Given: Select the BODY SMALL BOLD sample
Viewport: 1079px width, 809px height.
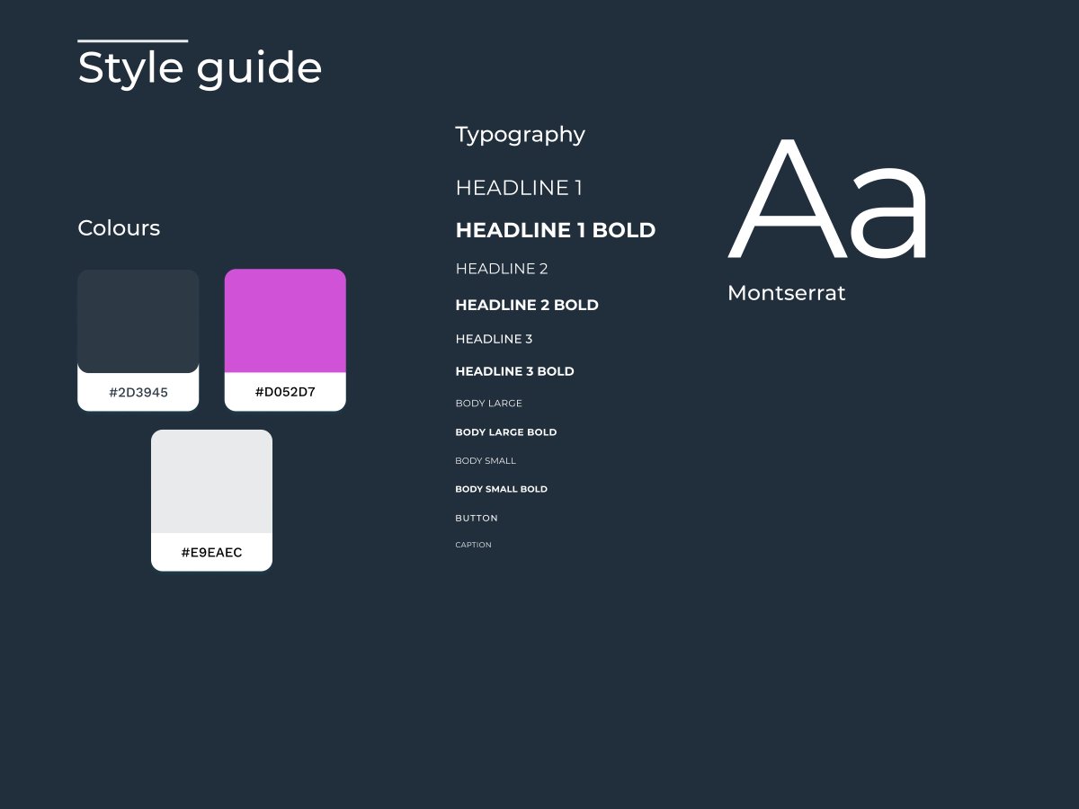Looking at the screenshot, I should click(x=501, y=490).
